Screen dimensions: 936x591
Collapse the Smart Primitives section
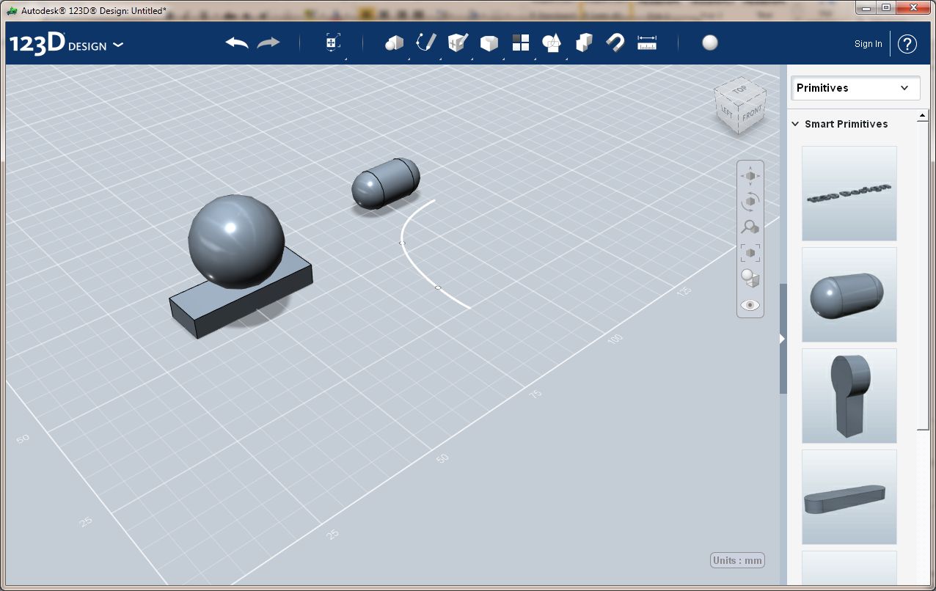coord(796,124)
